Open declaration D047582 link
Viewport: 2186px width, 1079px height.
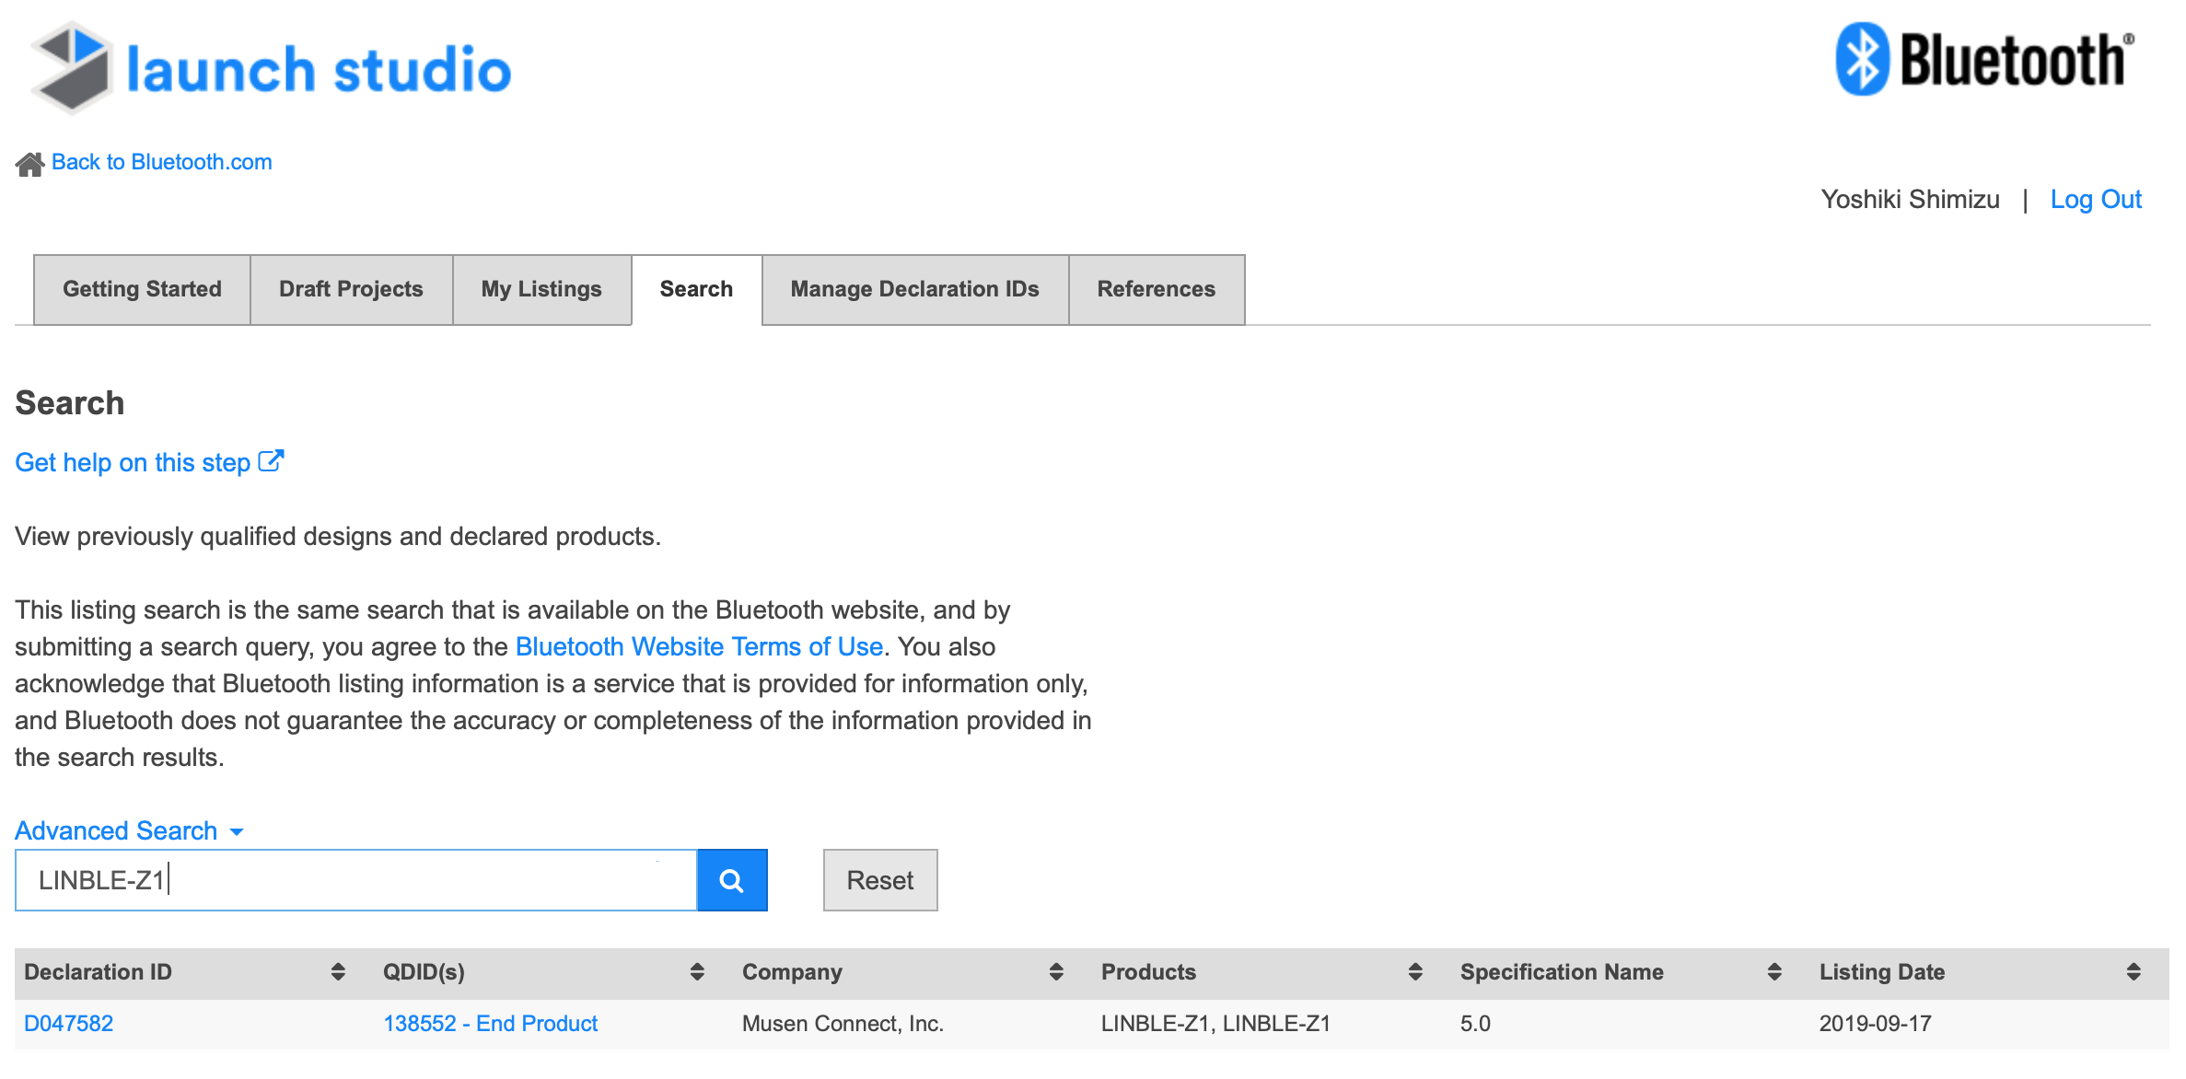tap(68, 1023)
